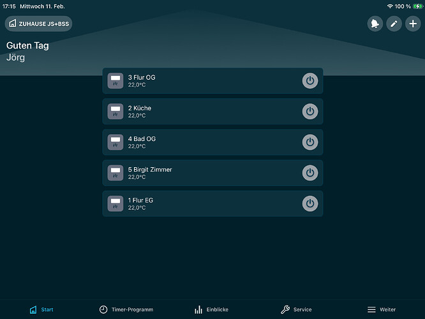
Task: Turn on 5 Birgit Zimmer power
Action: point(309,173)
